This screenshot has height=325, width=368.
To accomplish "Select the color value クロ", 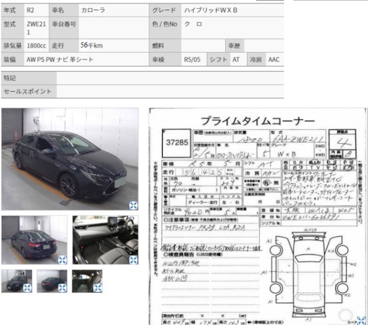I will click(193, 24).
